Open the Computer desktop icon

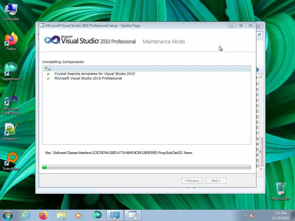[x=11, y=12]
